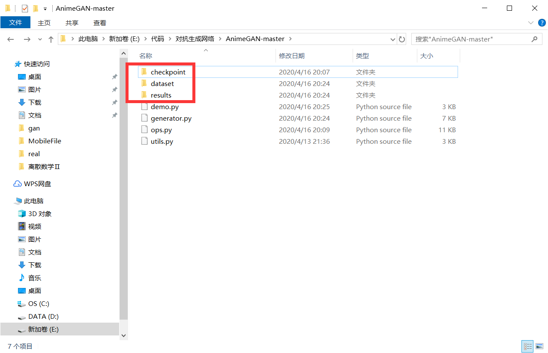
Task: Click the search magnifier icon
Action: tap(534, 39)
